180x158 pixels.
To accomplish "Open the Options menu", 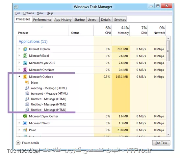I will (x=29, y=13).
